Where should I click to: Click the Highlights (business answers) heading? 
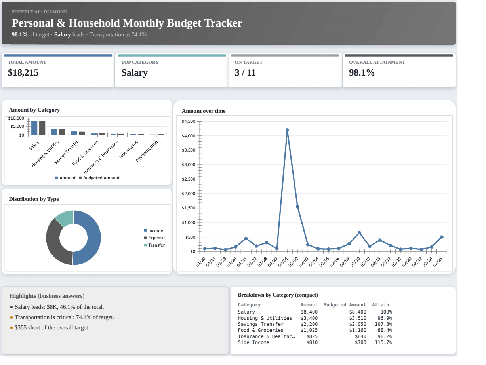[47, 296]
